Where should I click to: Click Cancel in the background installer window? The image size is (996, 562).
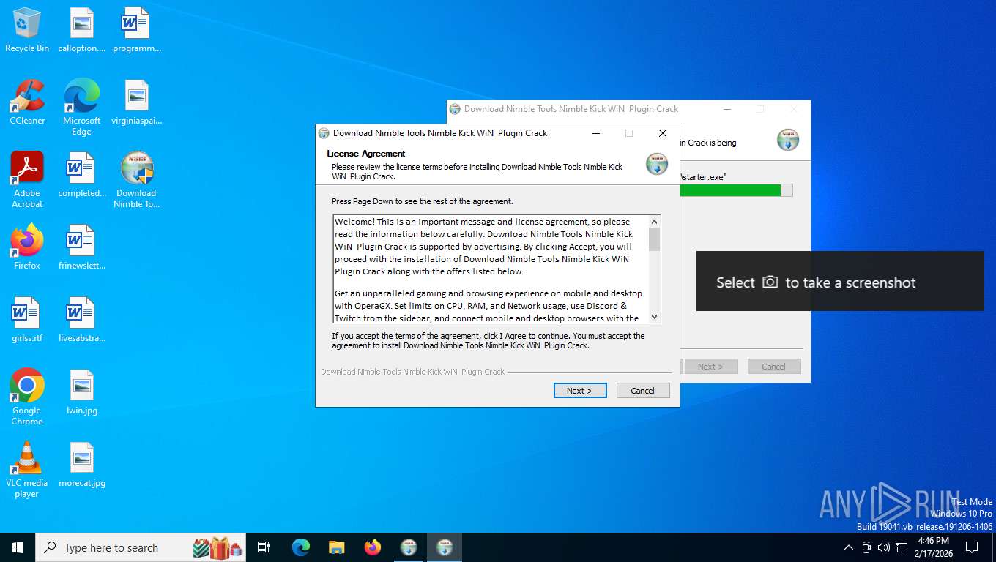pyautogui.click(x=774, y=366)
